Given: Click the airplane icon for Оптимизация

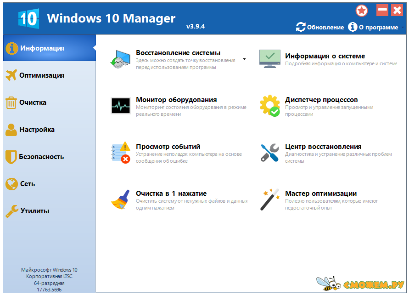Looking at the screenshot, I should (x=11, y=75).
